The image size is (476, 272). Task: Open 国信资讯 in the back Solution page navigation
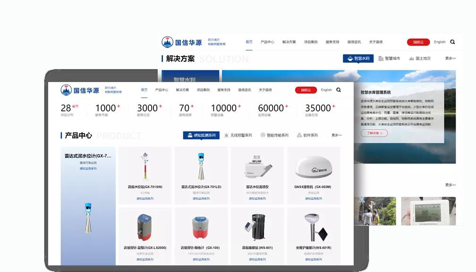pyautogui.click(x=354, y=42)
